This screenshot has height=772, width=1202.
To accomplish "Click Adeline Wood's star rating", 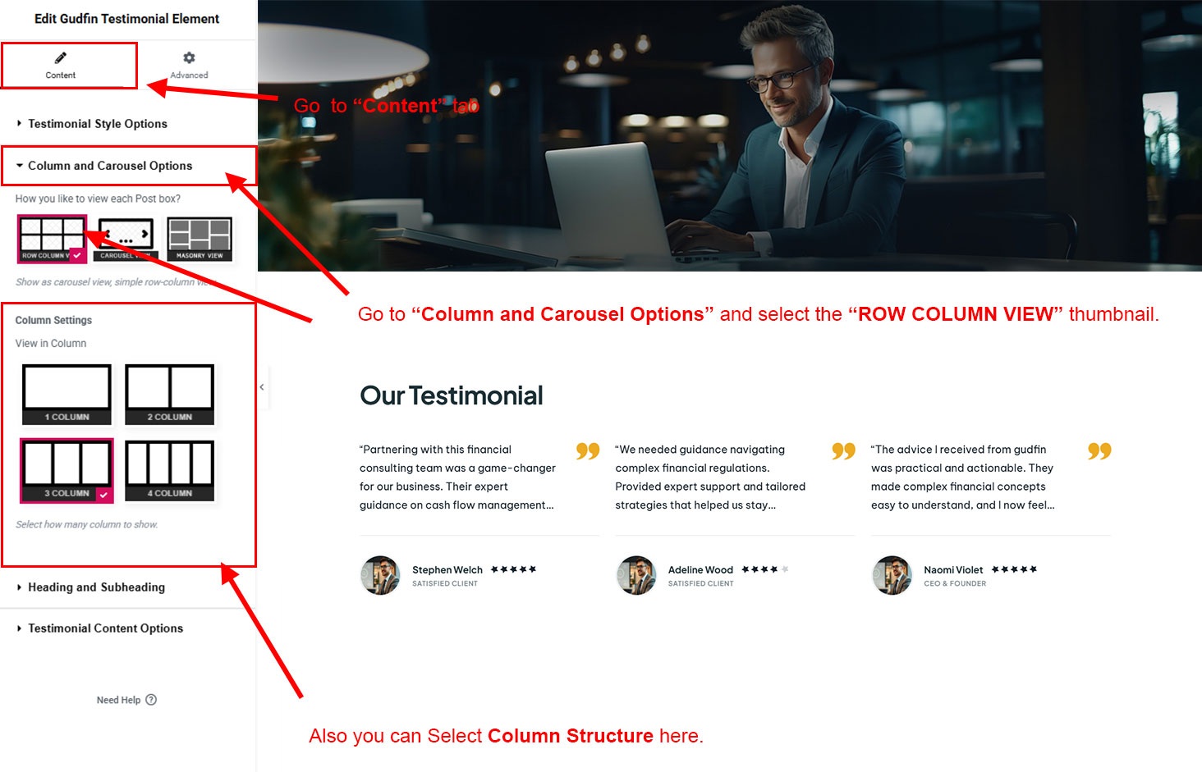I will [765, 569].
